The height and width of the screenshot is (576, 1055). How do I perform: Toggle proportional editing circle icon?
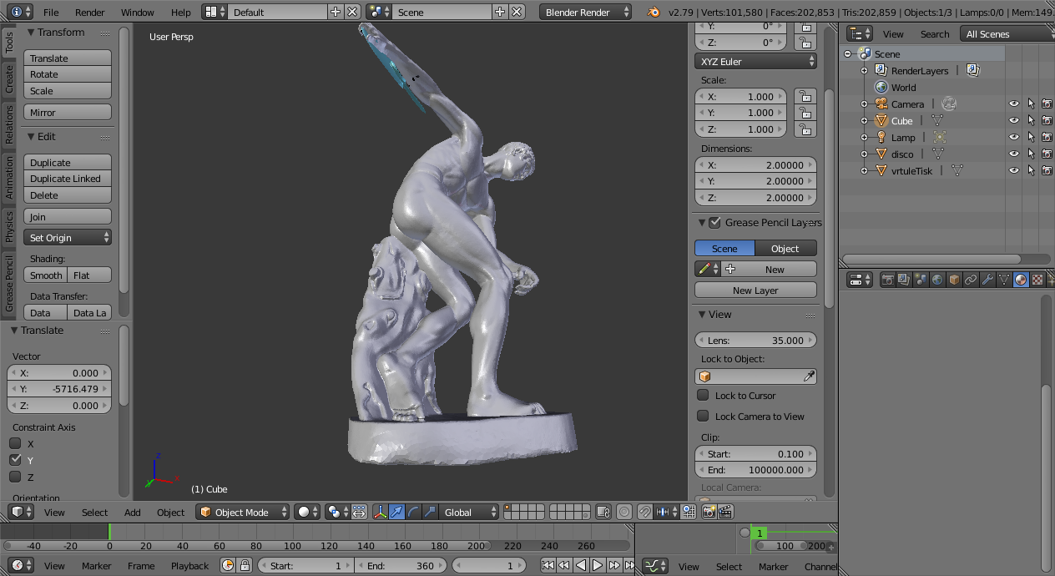624,512
